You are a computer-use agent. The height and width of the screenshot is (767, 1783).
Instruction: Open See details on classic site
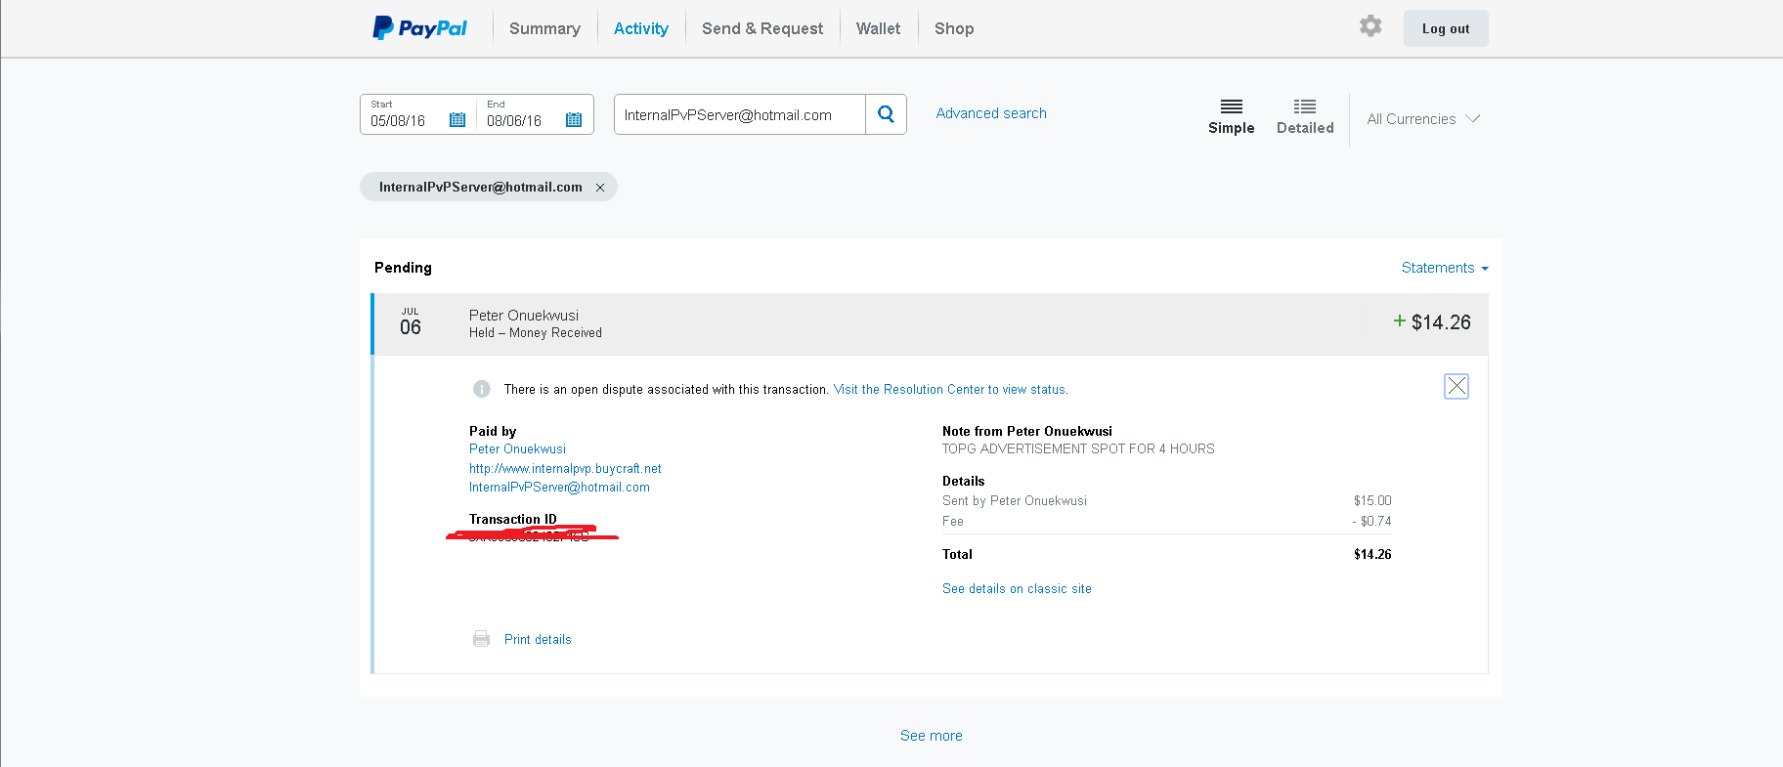pos(1017,589)
